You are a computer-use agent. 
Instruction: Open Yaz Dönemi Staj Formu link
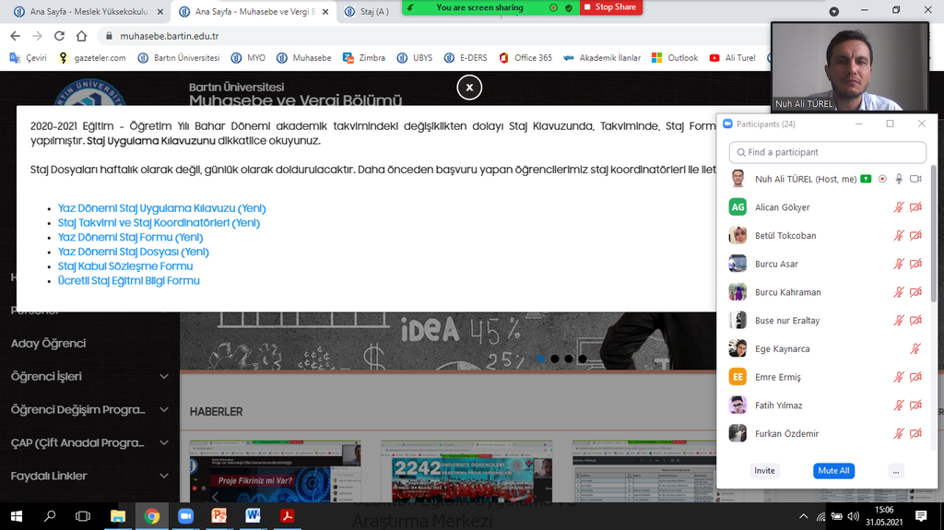click(x=131, y=237)
